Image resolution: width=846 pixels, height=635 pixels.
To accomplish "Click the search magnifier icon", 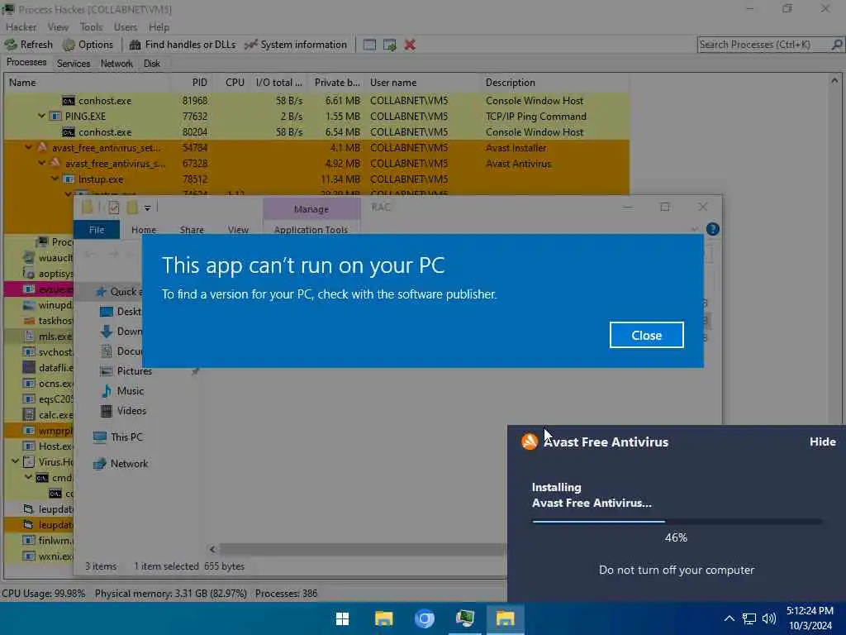I will [838, 45].
